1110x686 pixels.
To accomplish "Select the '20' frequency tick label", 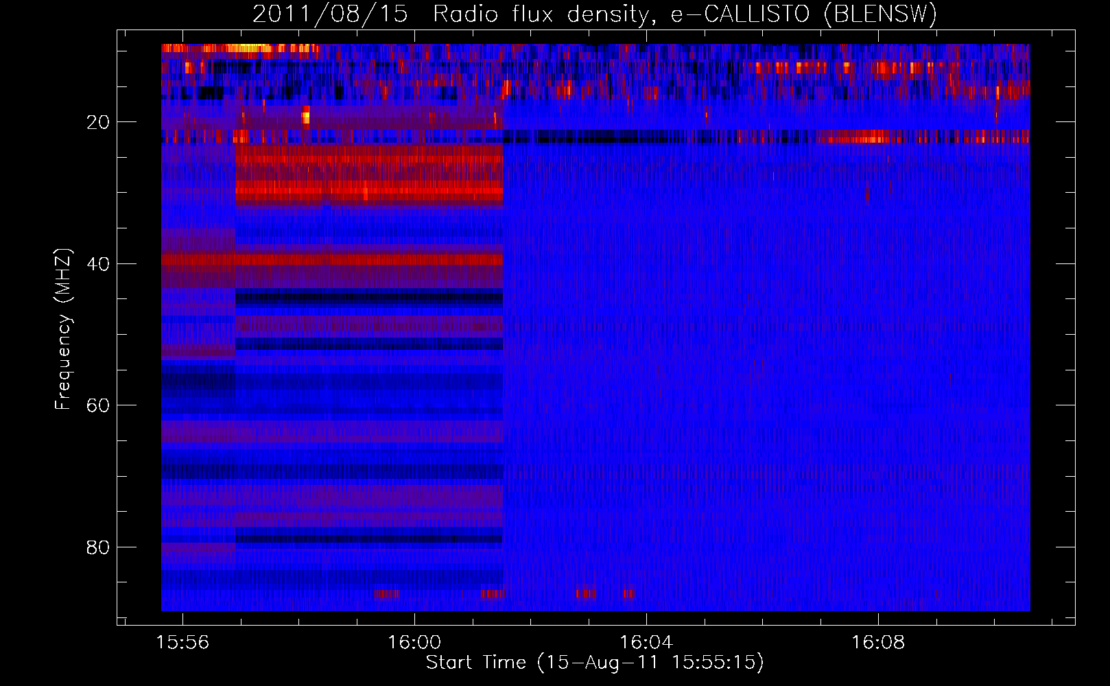I will [98, 122].
